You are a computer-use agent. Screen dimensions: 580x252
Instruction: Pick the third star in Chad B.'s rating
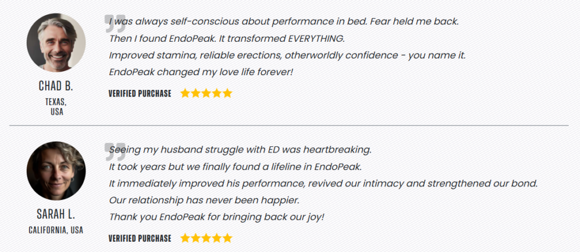click(x=206, y=93)
